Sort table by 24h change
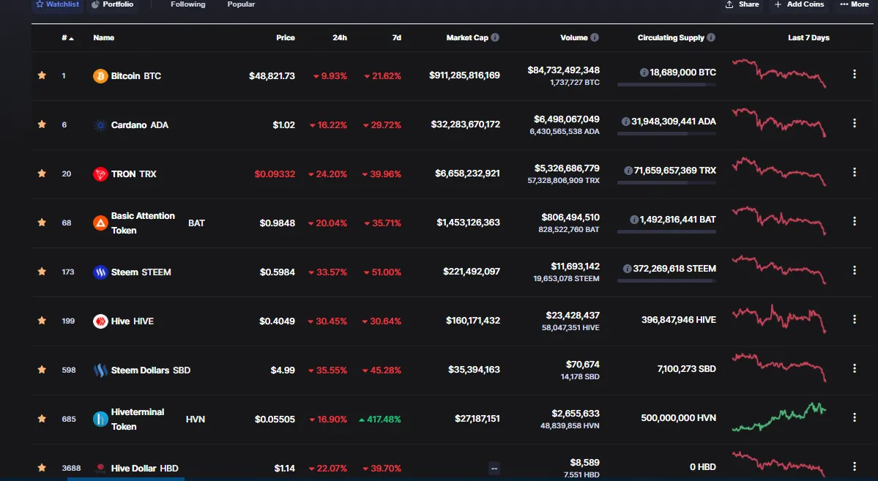The height and width of the screenshot is (481, 878). click(x=340, y=37)
